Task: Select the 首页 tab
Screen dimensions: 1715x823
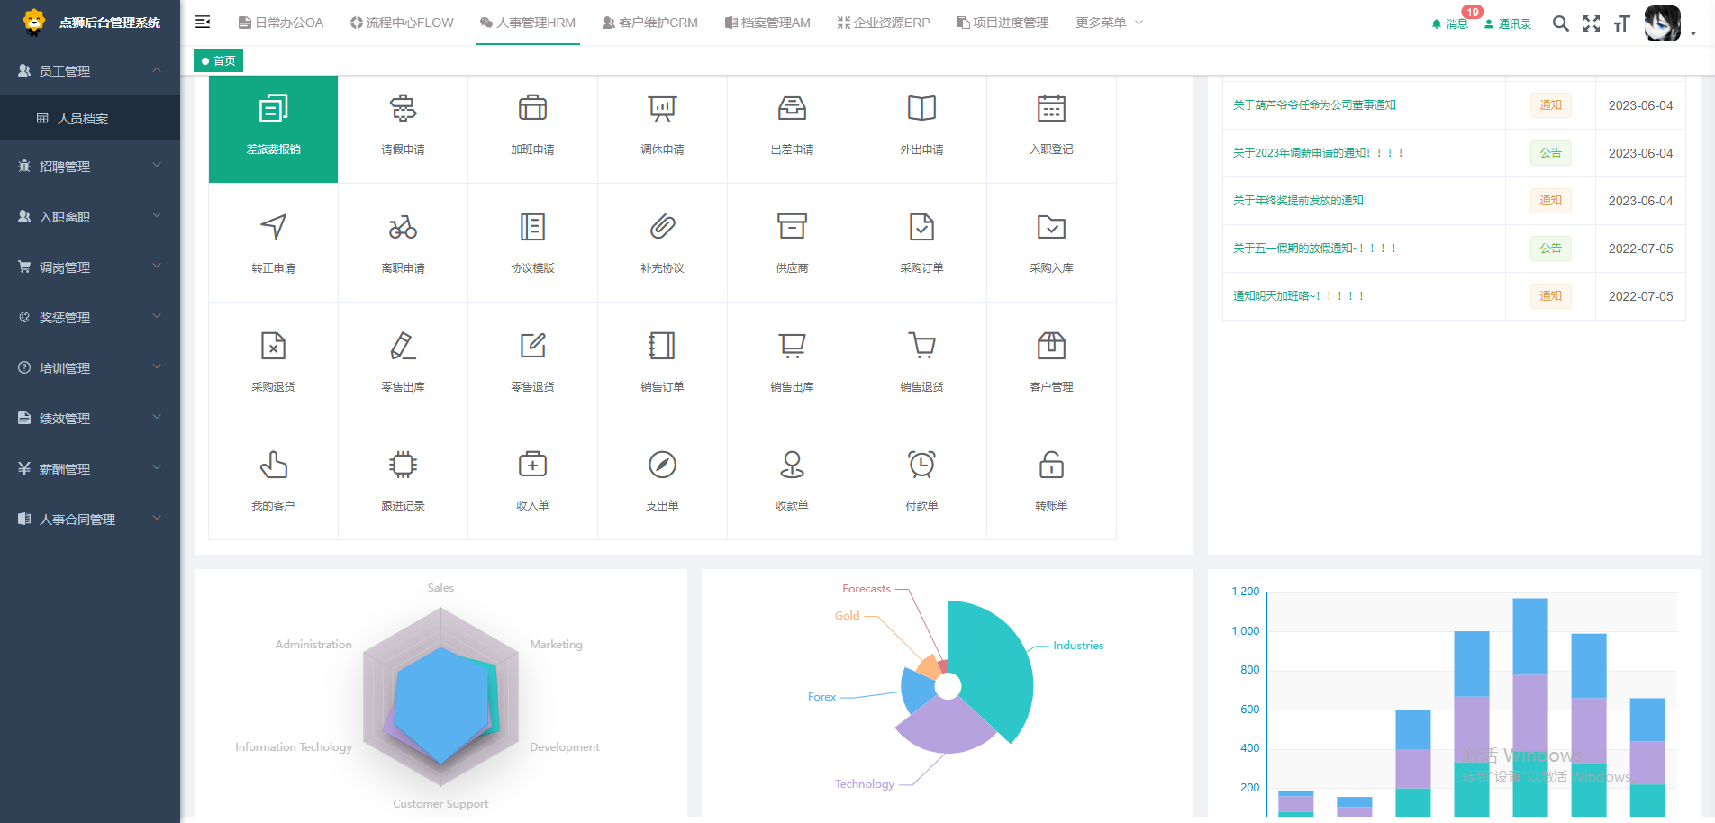Action: pos(219,60)
